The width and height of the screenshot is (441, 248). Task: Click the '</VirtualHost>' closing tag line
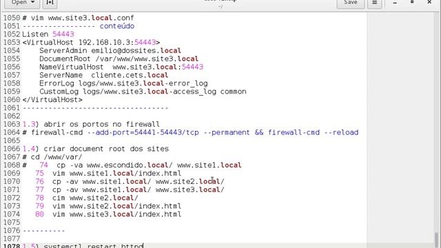(x=52, y=99)
